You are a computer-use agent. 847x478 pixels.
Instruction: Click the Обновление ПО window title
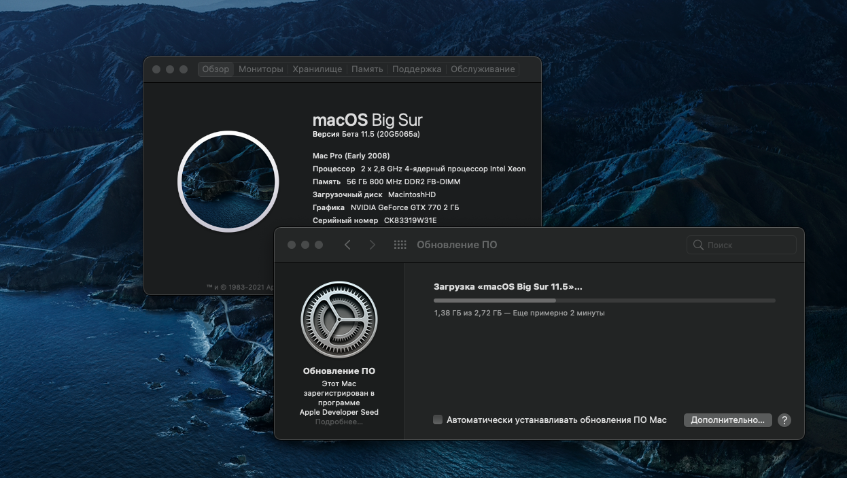[x=457, y=245]
